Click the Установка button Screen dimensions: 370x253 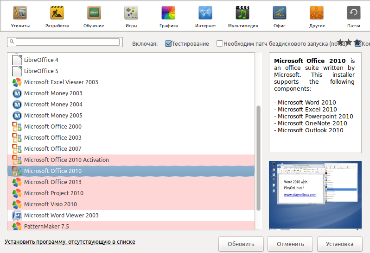pos(339,244)
